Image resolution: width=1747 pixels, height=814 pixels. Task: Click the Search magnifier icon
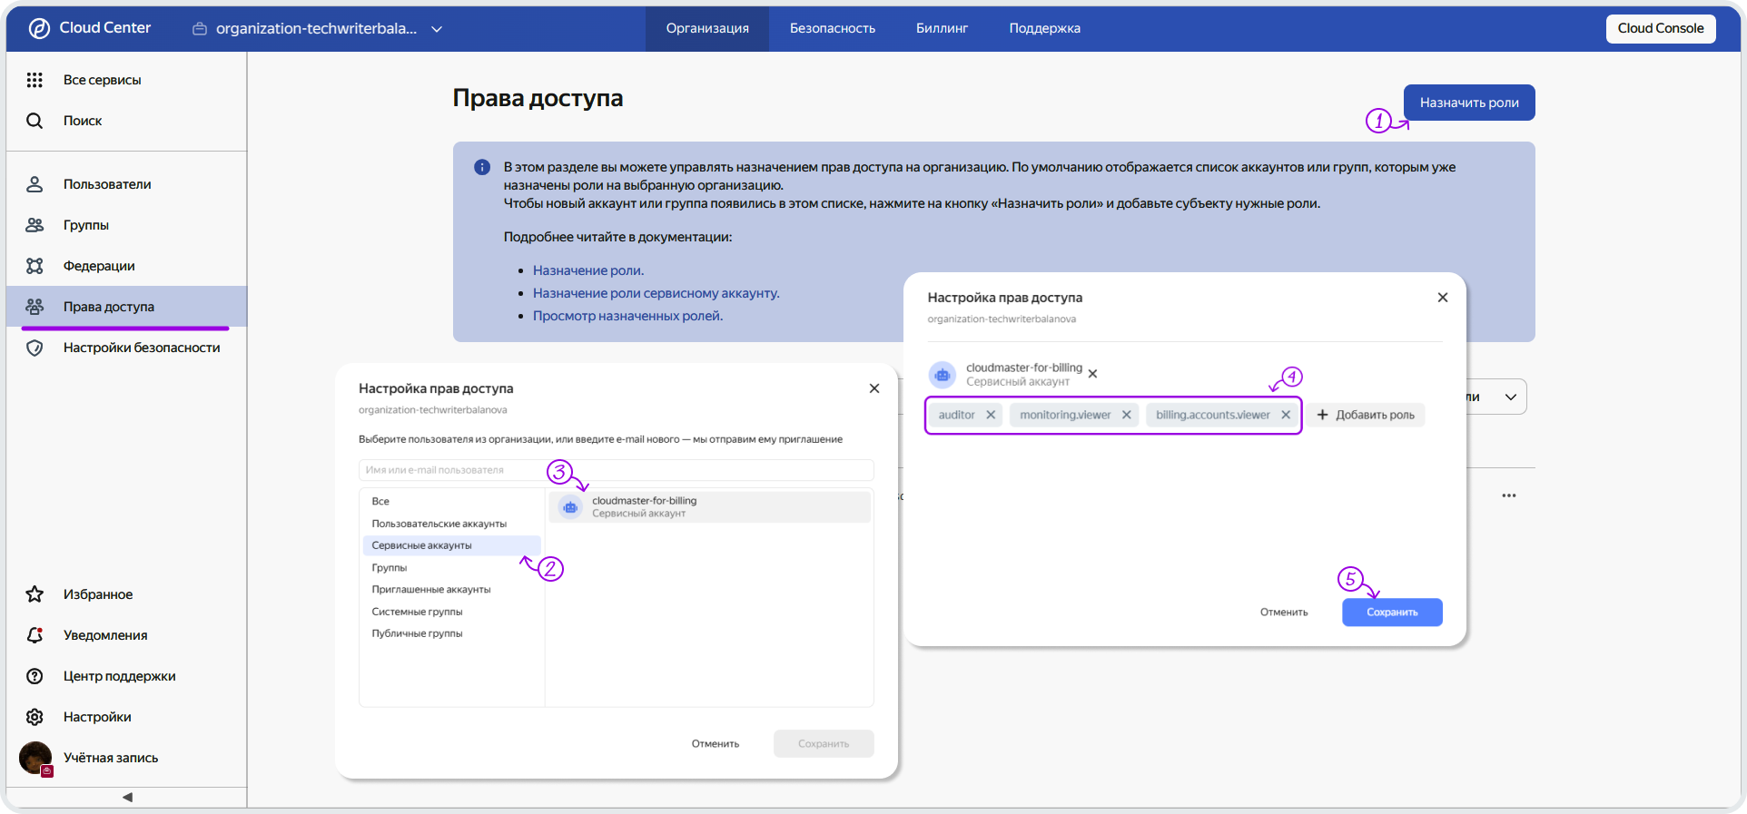pos(35,121)
